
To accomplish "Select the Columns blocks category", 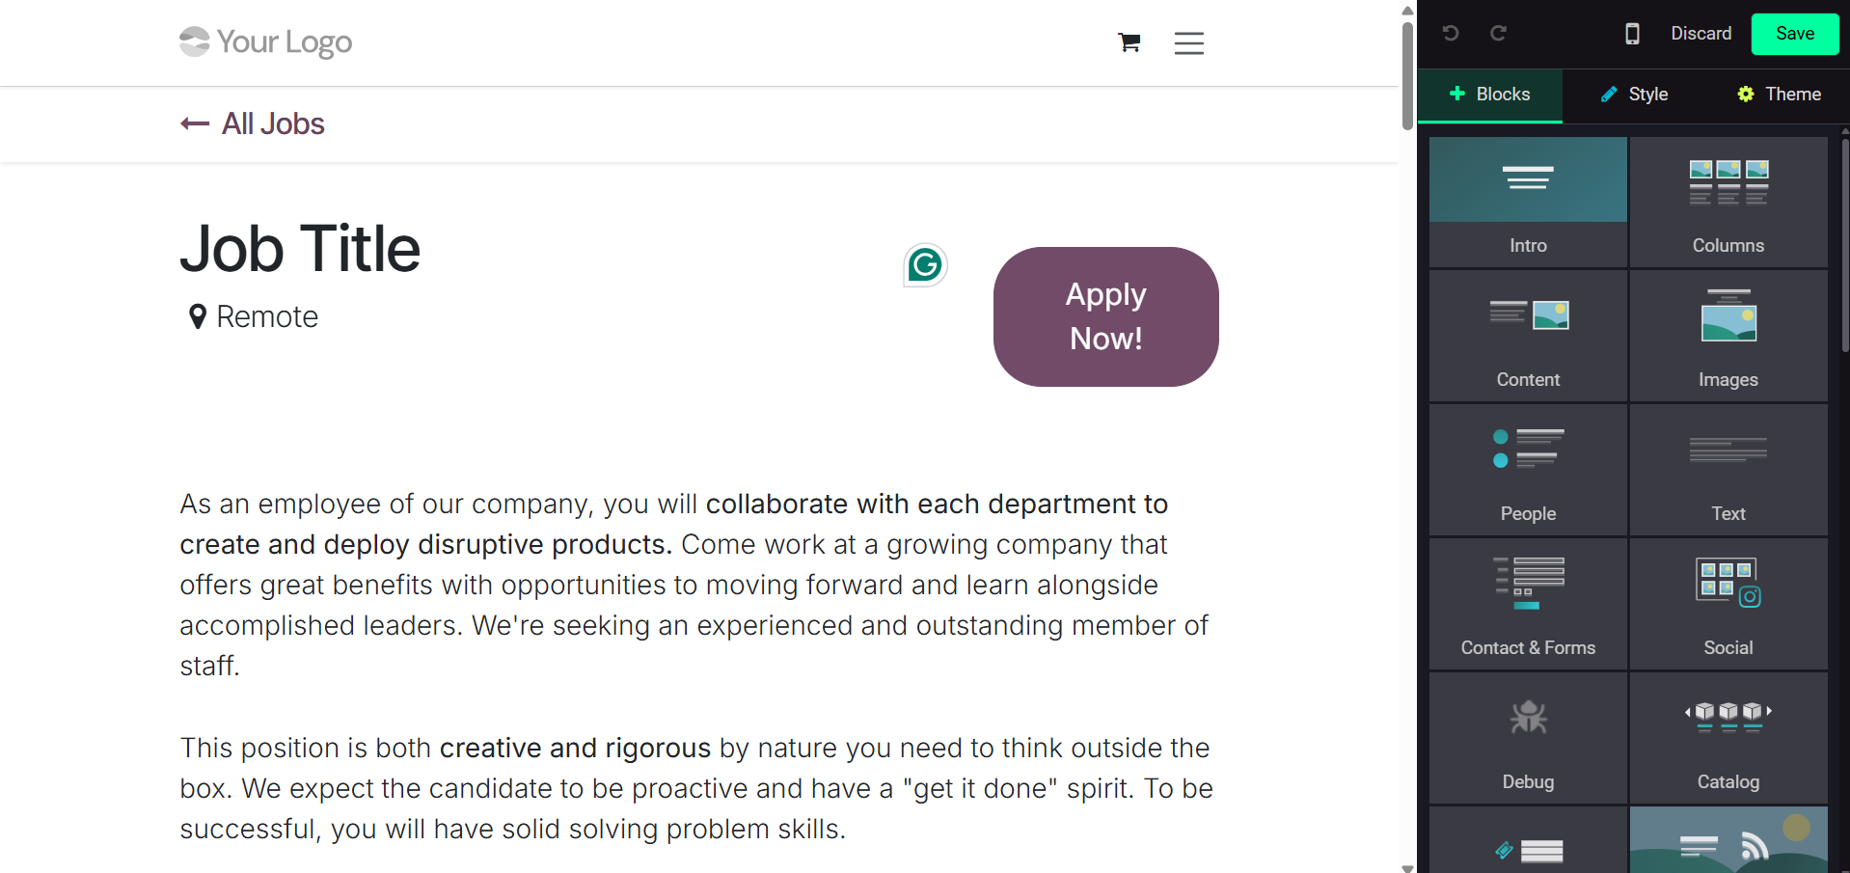I will (1728, 202).
